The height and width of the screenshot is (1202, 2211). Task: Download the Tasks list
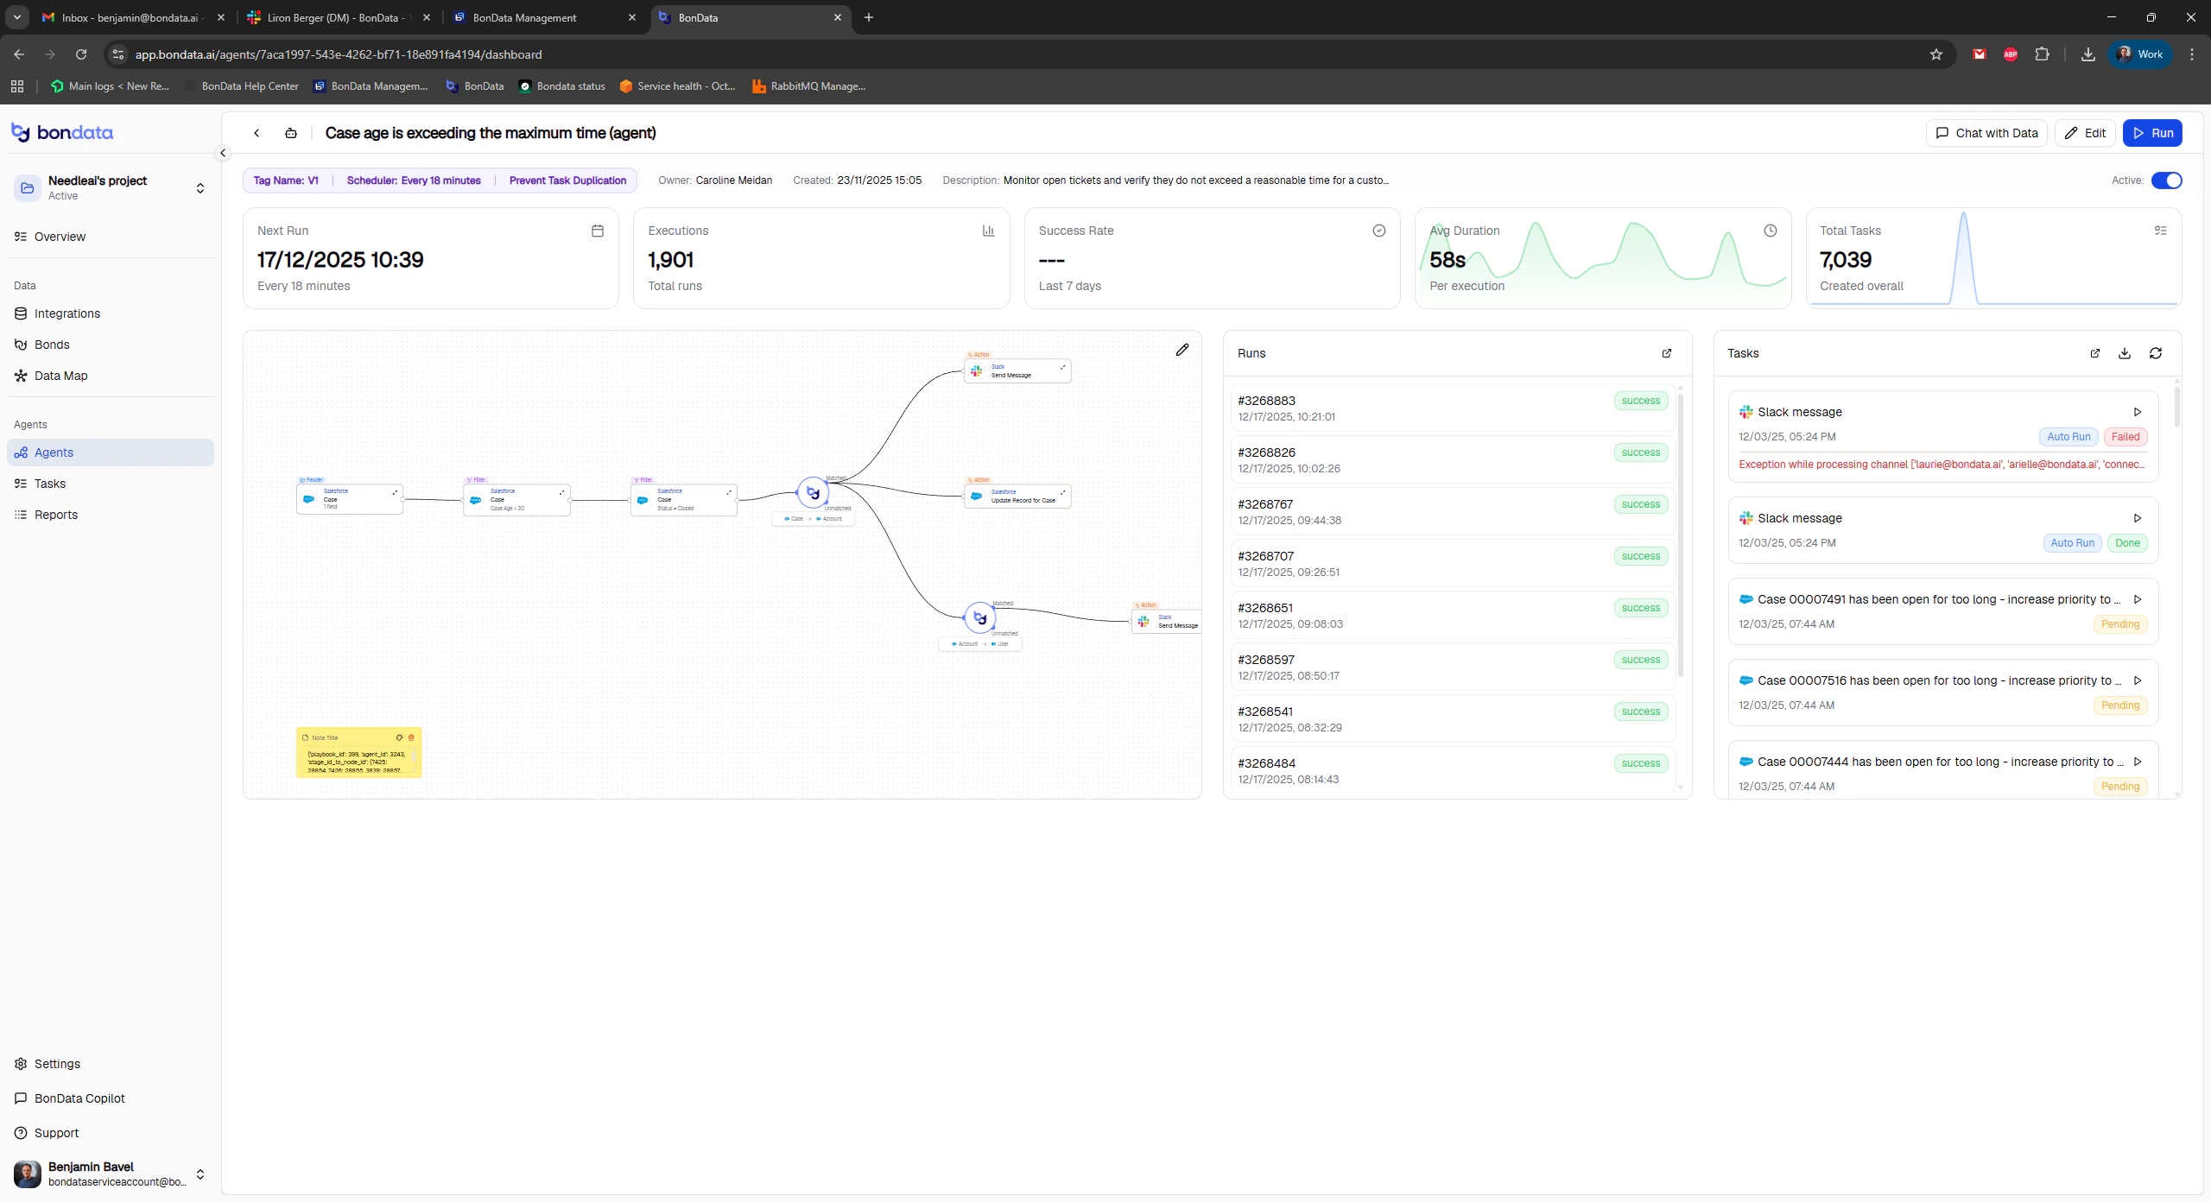coord(2125,353)
